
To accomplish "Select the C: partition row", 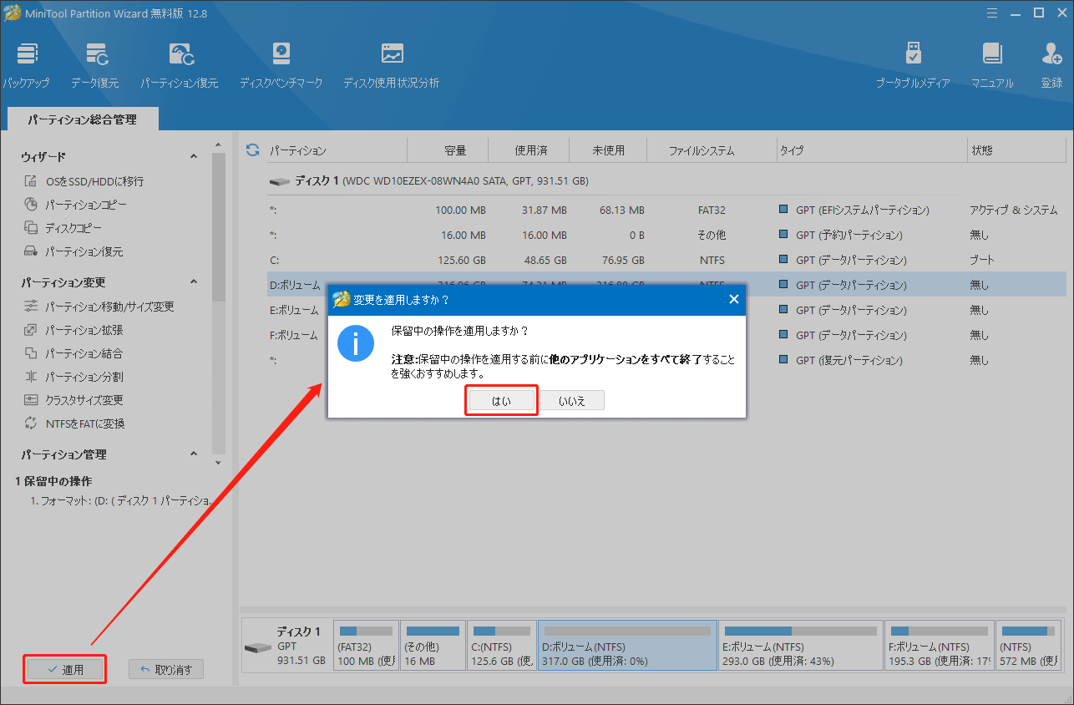I will pyautogui.click(x=666, y=260).
